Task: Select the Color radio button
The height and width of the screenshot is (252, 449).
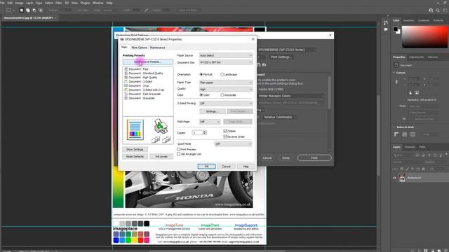Action: [201, 95]
